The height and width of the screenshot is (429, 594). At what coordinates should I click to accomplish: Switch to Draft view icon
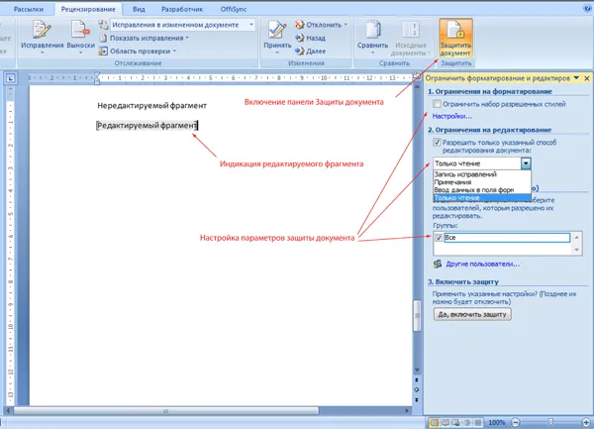pos(478,422)
